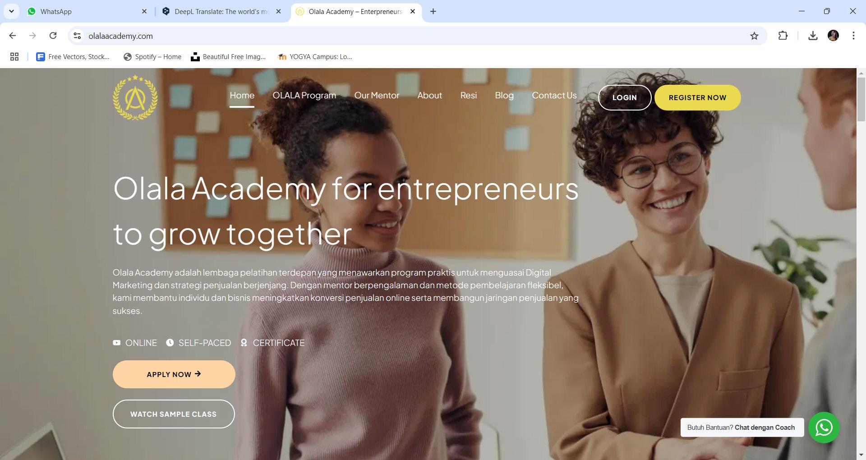Open the apps grid in bookmarks bar
Image resolution: width=866 pixels, height=460 pixels.
(x=14, y=56)
